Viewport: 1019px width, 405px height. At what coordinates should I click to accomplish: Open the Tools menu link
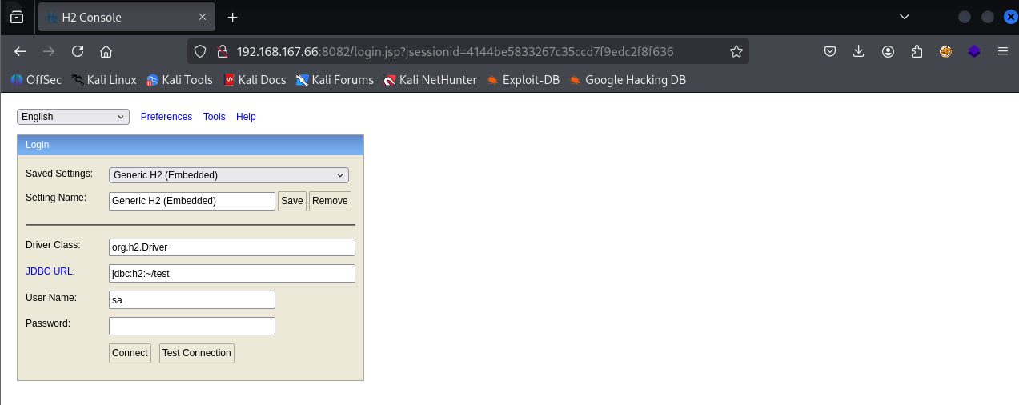tap(214, 117)
